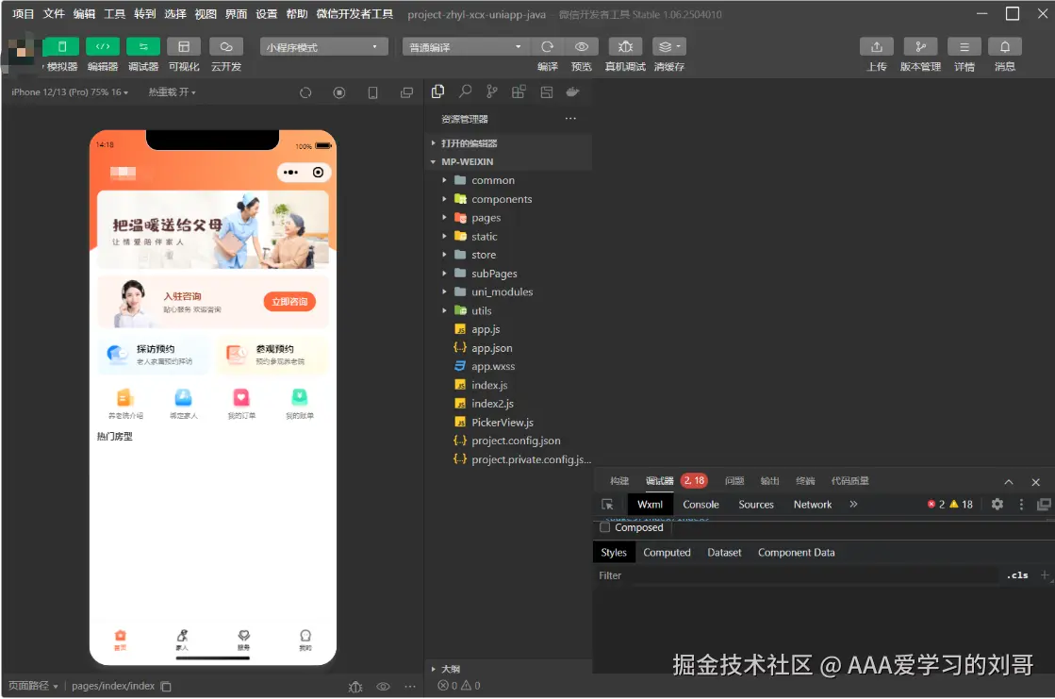Open the iPhone 12/13 device dropdown
This screenshot has height=699, width=1055.
click(x=70, y=92)
